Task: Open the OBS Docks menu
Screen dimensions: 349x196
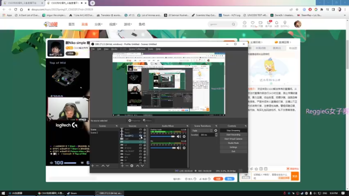Action: [x=114, y=49]
